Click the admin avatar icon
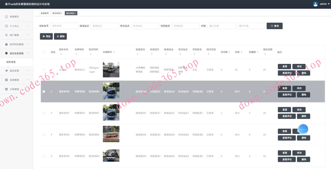 (x=315, y=4)
